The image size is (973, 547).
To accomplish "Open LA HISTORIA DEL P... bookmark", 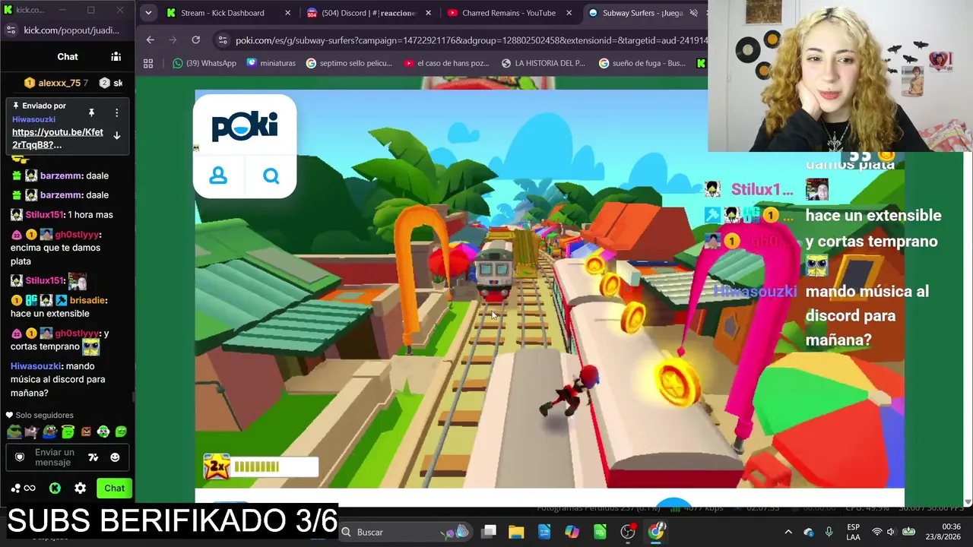I will pyautogui.click(x=544, y=63).
